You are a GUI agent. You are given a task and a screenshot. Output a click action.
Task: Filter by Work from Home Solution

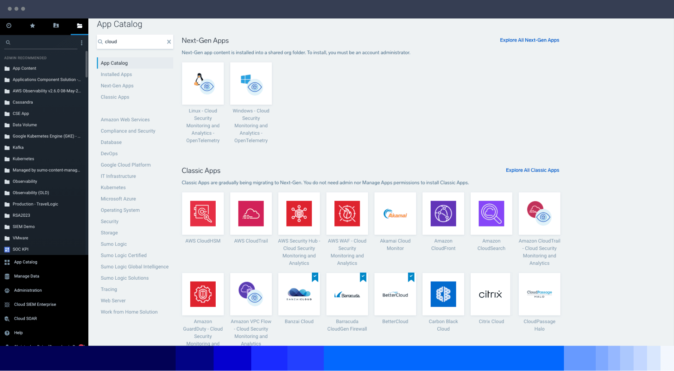pos(129,312)
